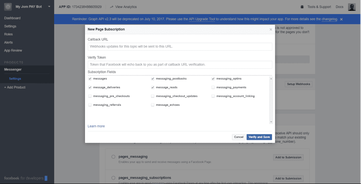Open top-level Settings in sidebar
This screenshot has height=184, width=361.
[10, 26]
